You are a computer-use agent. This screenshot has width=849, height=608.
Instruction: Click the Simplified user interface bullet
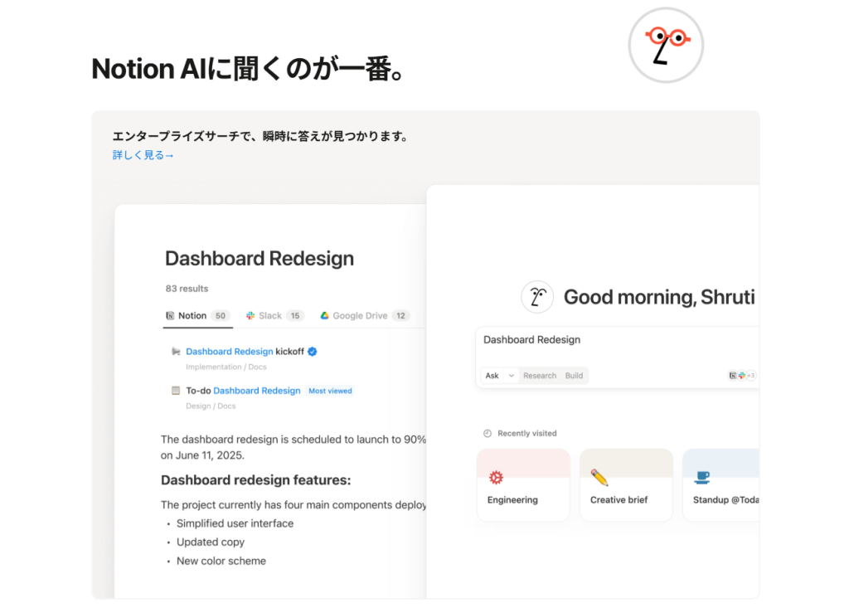235,523
